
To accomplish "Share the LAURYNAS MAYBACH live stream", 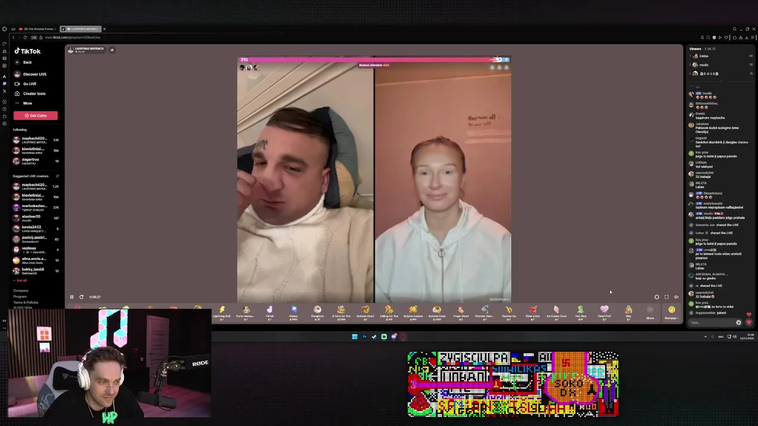I will [x=112, y=50].
